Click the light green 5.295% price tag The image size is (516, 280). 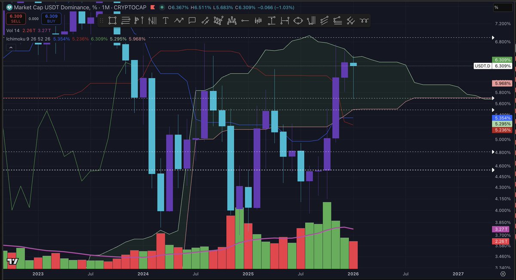click(501, 124)
